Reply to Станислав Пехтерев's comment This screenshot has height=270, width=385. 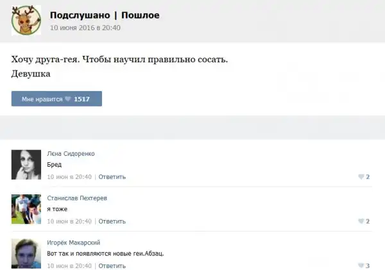click(112, 221)
